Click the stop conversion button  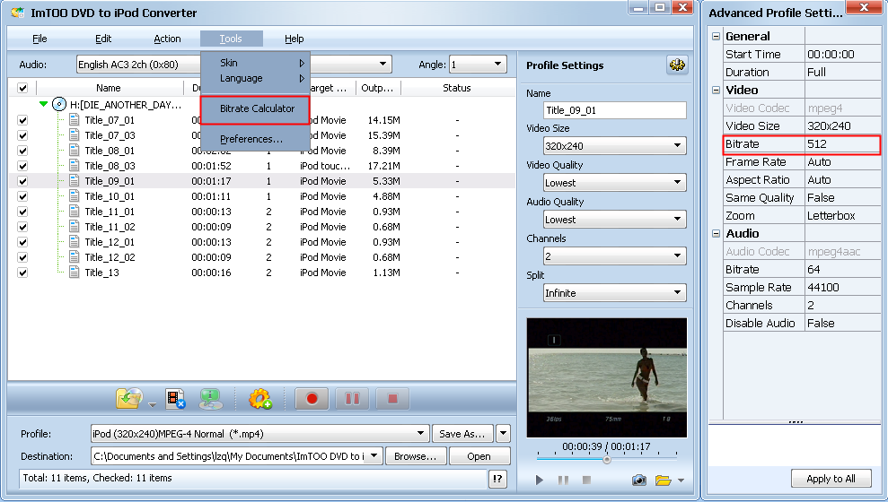tap(392, 399)
